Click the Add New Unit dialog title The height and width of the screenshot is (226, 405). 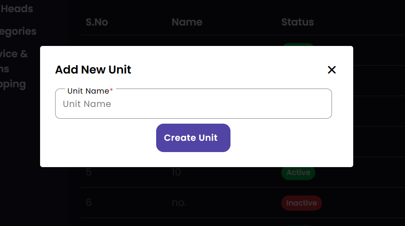93,70
